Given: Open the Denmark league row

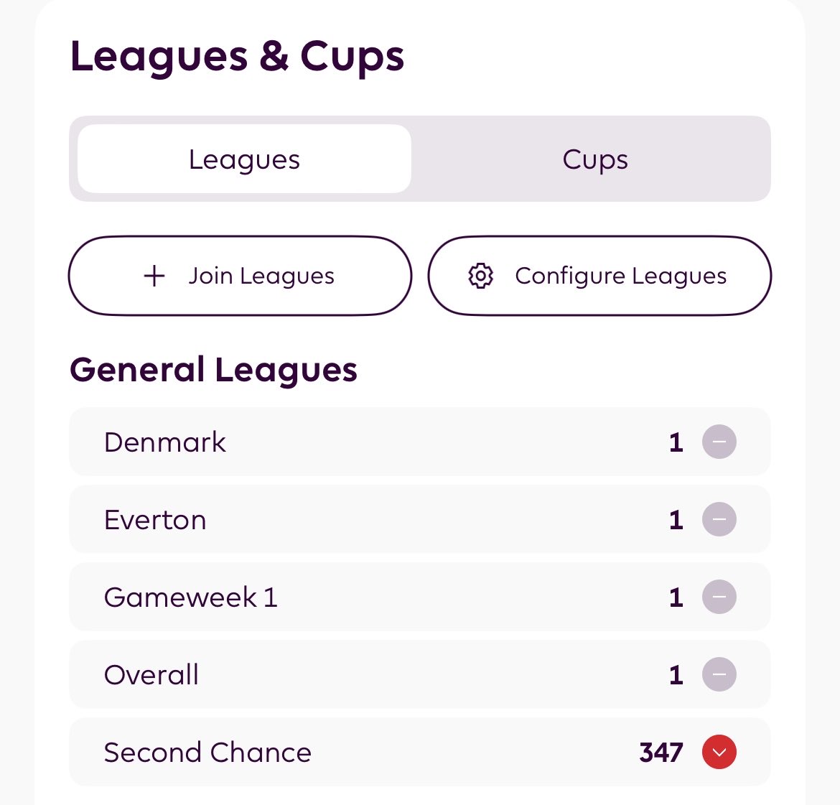Looking at the screenshot, I should pos(420,442).
